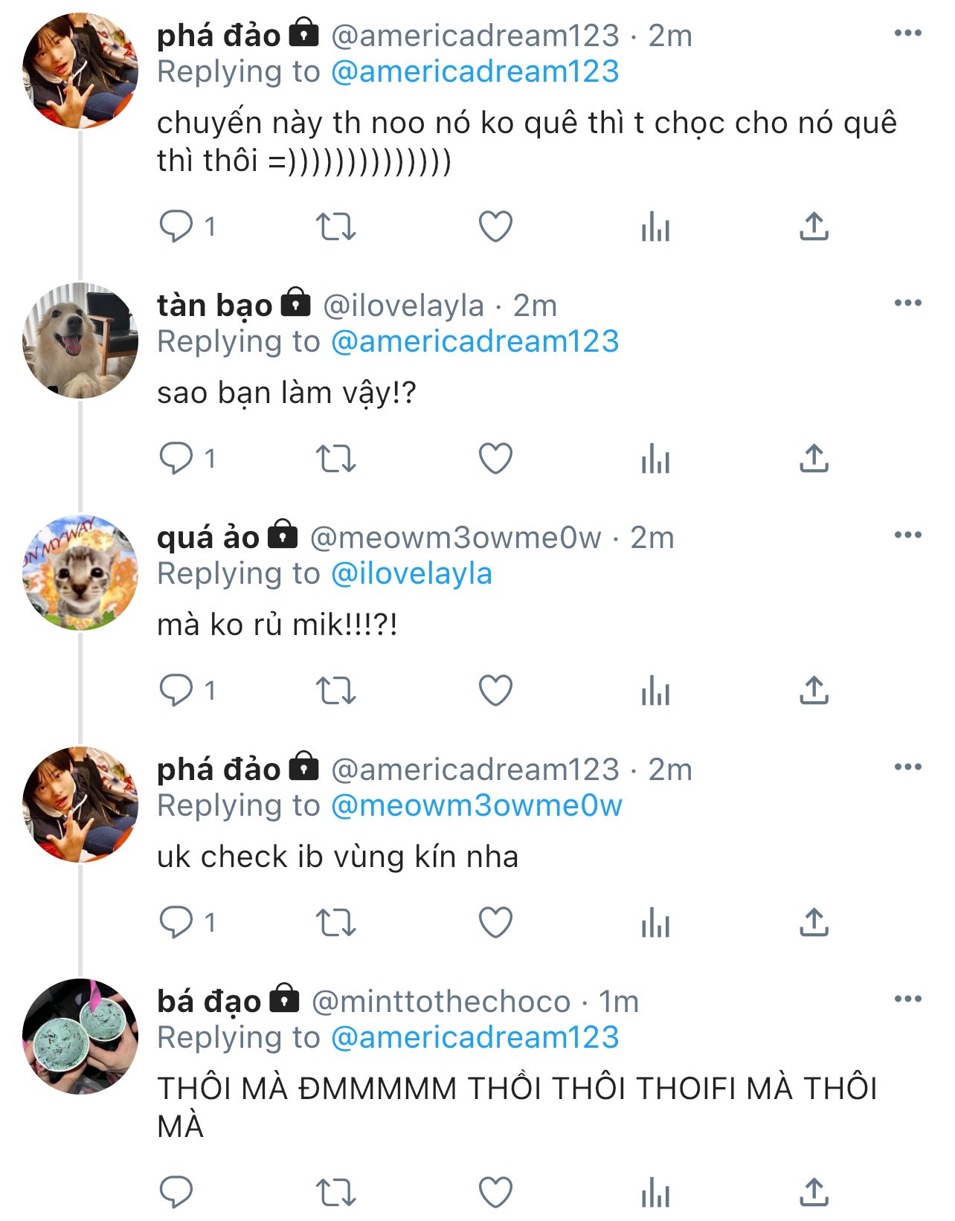Share the 'chuyến này th noo' tweet
This screenshot has height=1221, width=955.
pos(814,227)
